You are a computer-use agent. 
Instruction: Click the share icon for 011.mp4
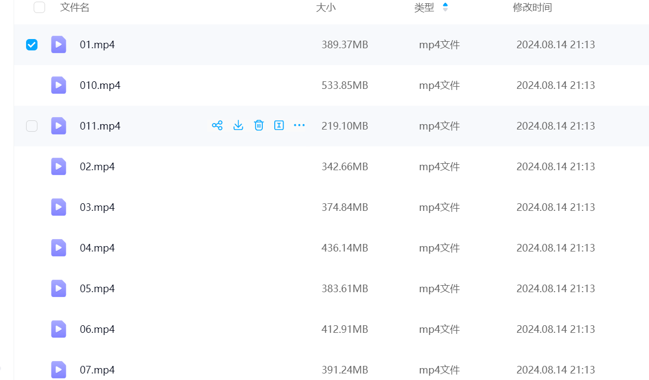click(217, 126)
